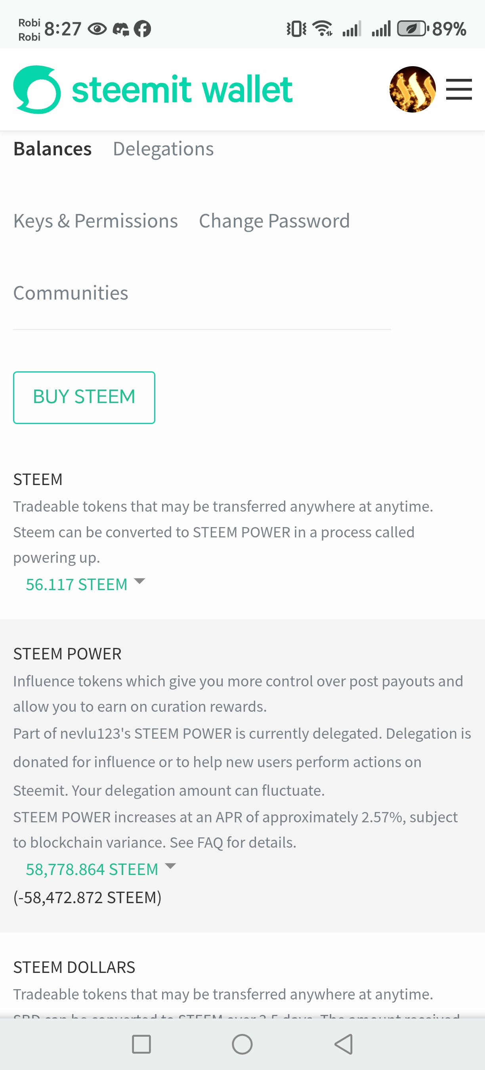This screenshot has width=485, height=1070.
Task: Expand the 58,778.864 STEEM dropdown arrow
Action: pyautogui.click(x=170, y=866)
